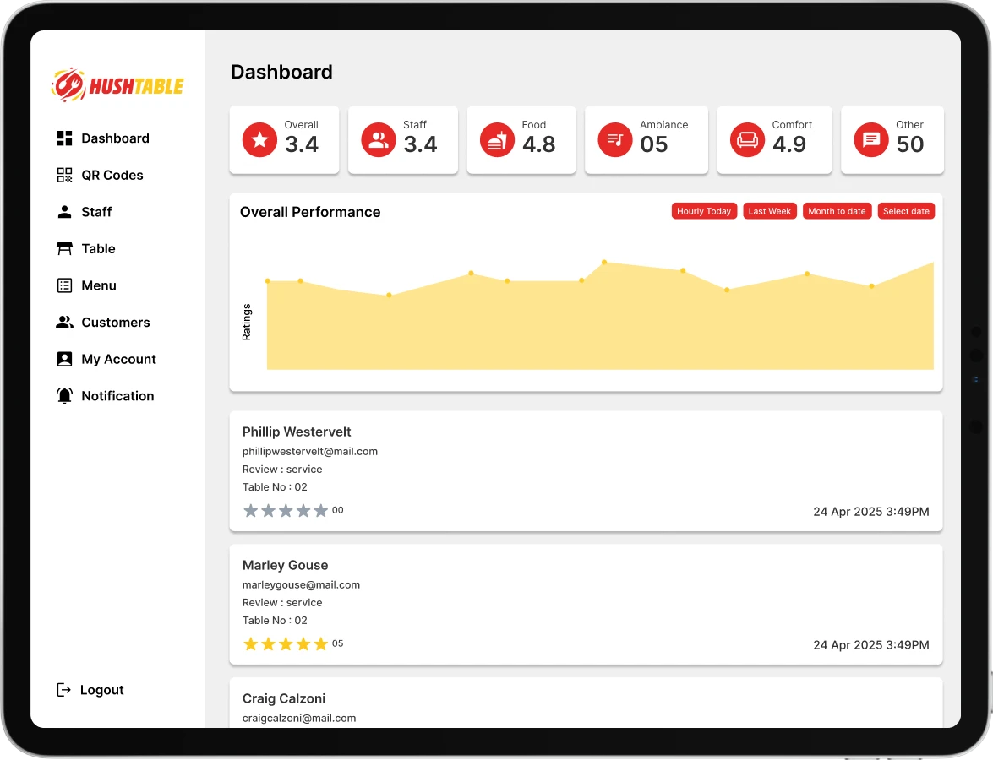Screen dimensions: 993x760
Task: Click the Overall star icon
Action: (259, 140)
